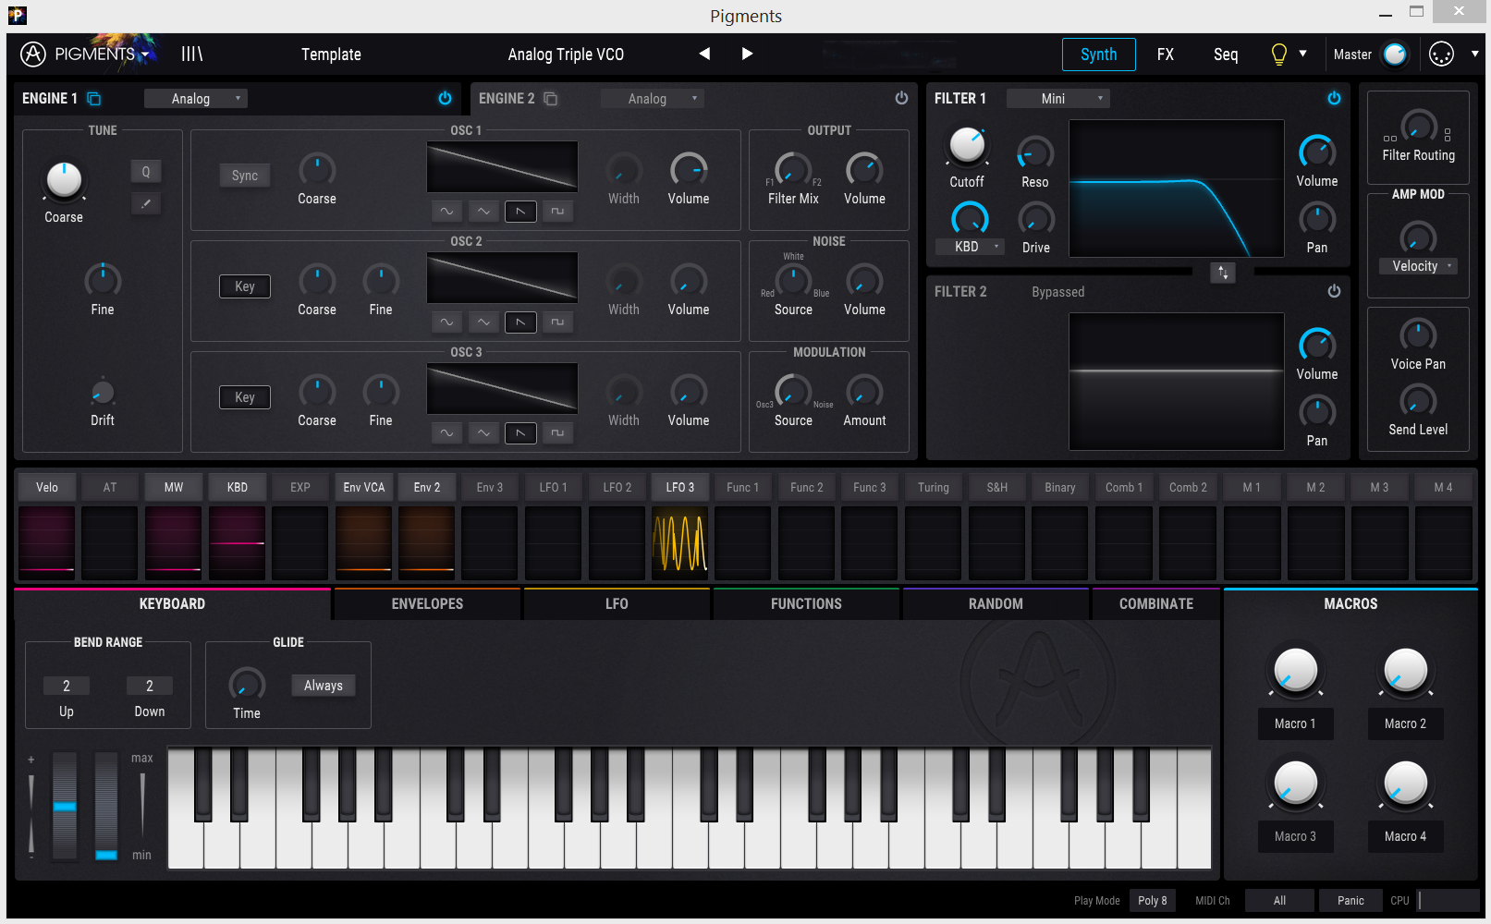This screenshot has width=1491, height=924.
Task: Click the Macro 1 knob
Action: [1295, 670]
